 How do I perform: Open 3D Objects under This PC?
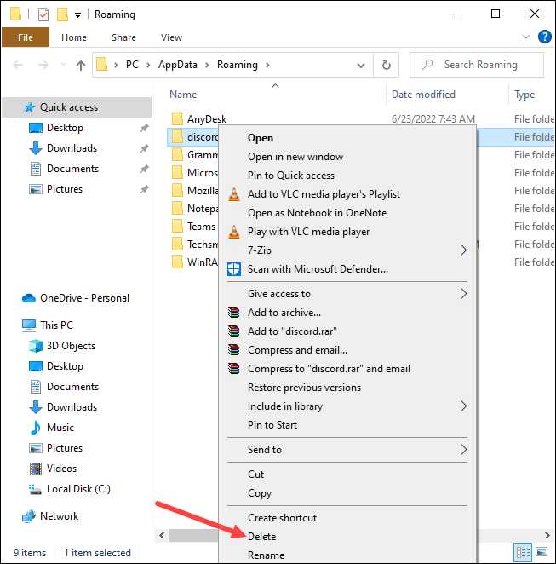tap(72, 346)
